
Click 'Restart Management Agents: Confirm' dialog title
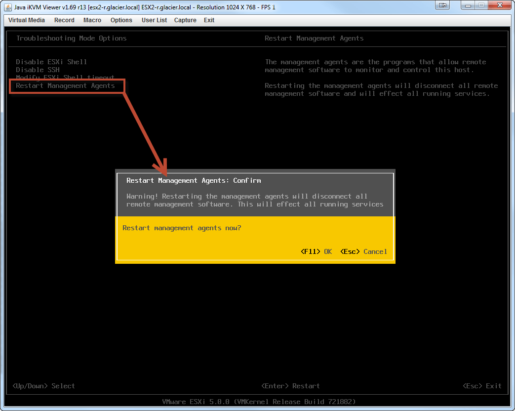click(194, 180)
